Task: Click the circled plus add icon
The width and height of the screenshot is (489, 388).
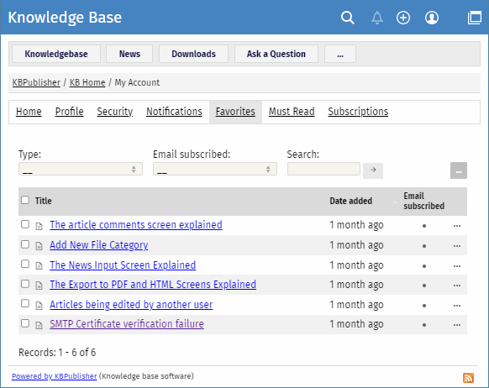Action: [403, 18]
